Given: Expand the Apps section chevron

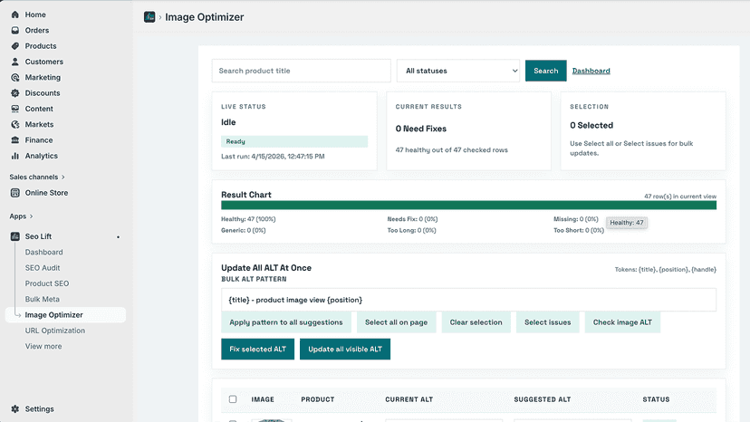Looking at the screenshot, I should pyautogui.click(x=31, y=216).
